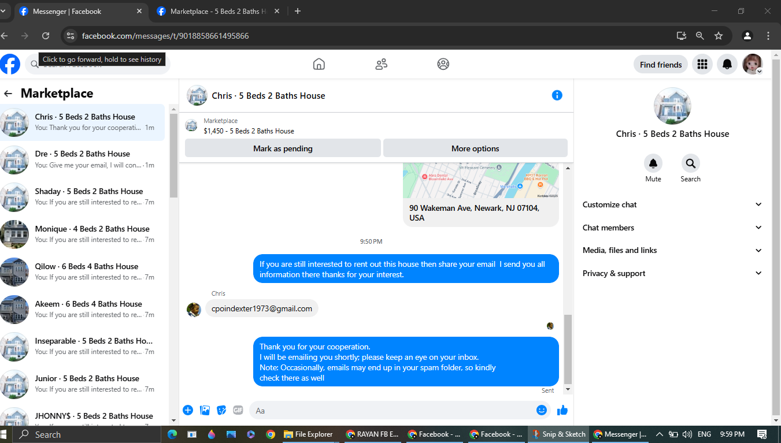Show hidden system tray icons
The width and height of the screenshot is (781, 443).
coord(660,434)
